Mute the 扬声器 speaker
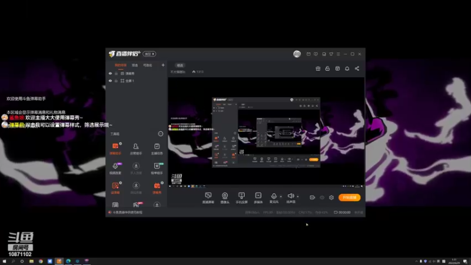This screenshot has height=265, width=471. point(290,196)
